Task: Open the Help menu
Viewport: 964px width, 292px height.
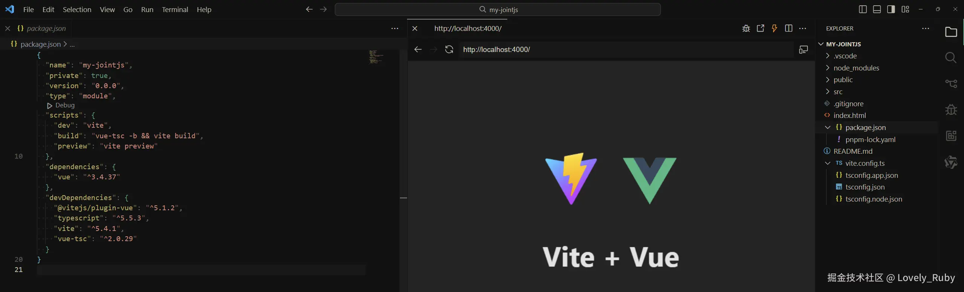Action: [204, 9]
